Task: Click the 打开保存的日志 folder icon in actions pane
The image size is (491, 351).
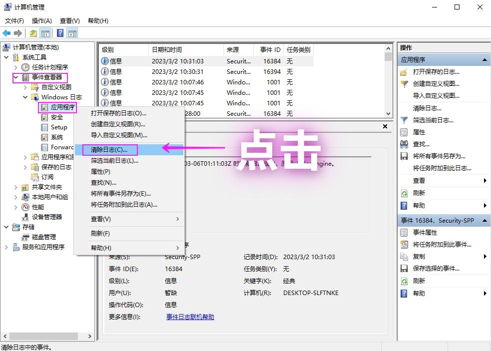Action: tap(404, 72)
